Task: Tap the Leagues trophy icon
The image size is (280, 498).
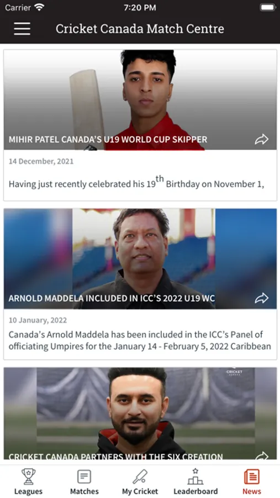Action: pos(28,476)
